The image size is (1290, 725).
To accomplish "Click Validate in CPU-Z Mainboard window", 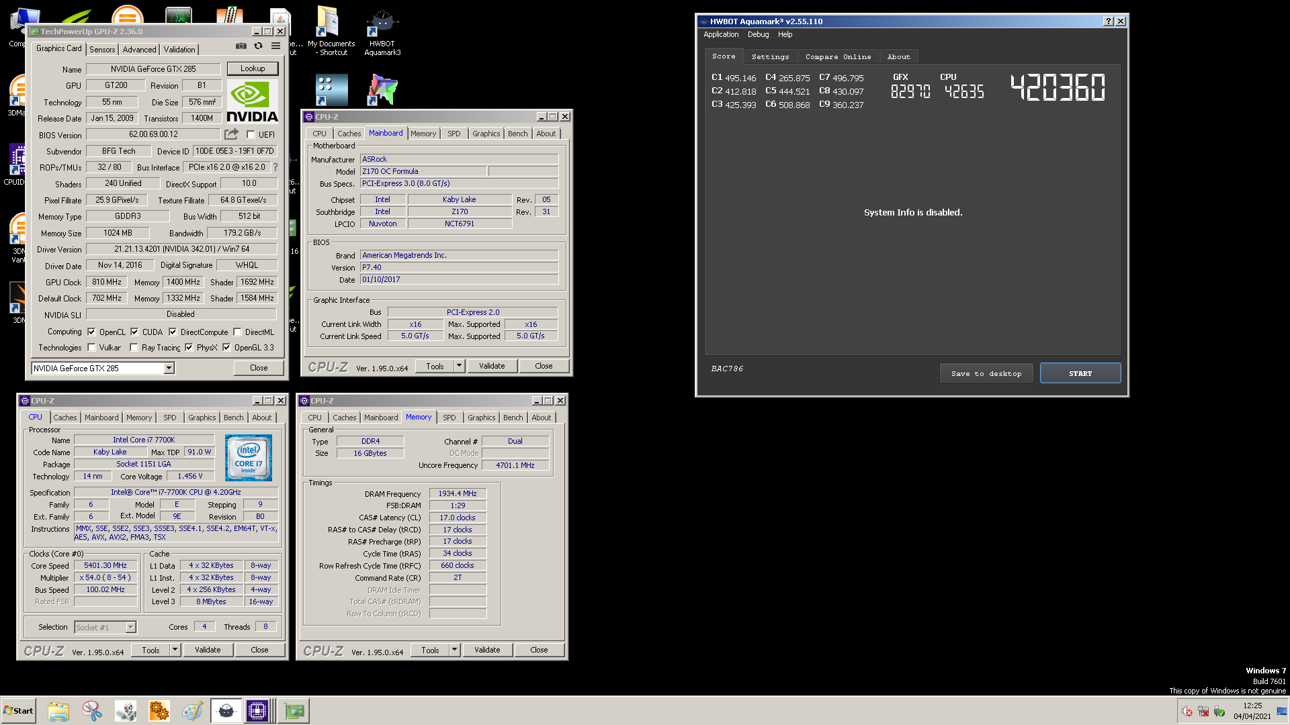I will (492, 366).
